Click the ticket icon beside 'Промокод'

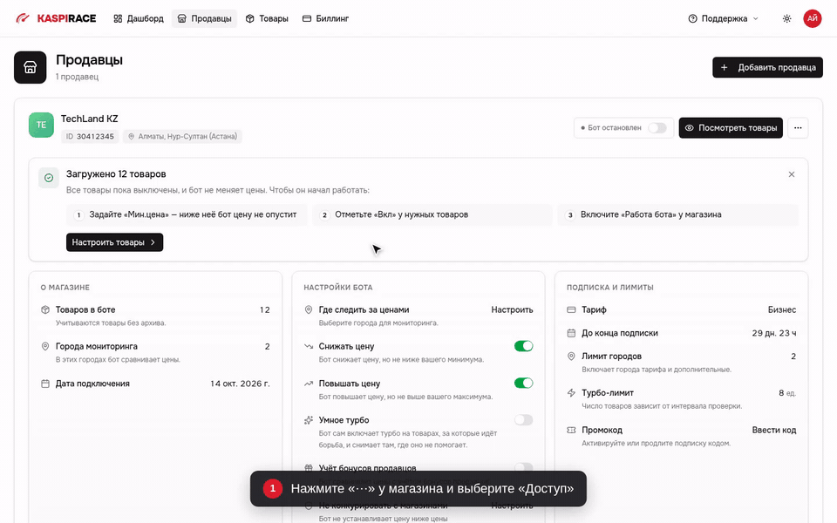(x=571, y=430)
